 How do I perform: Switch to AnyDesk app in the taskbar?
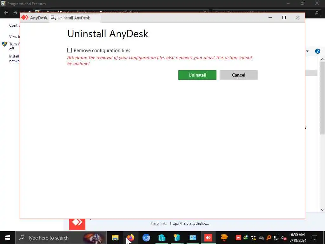point(208,238)
